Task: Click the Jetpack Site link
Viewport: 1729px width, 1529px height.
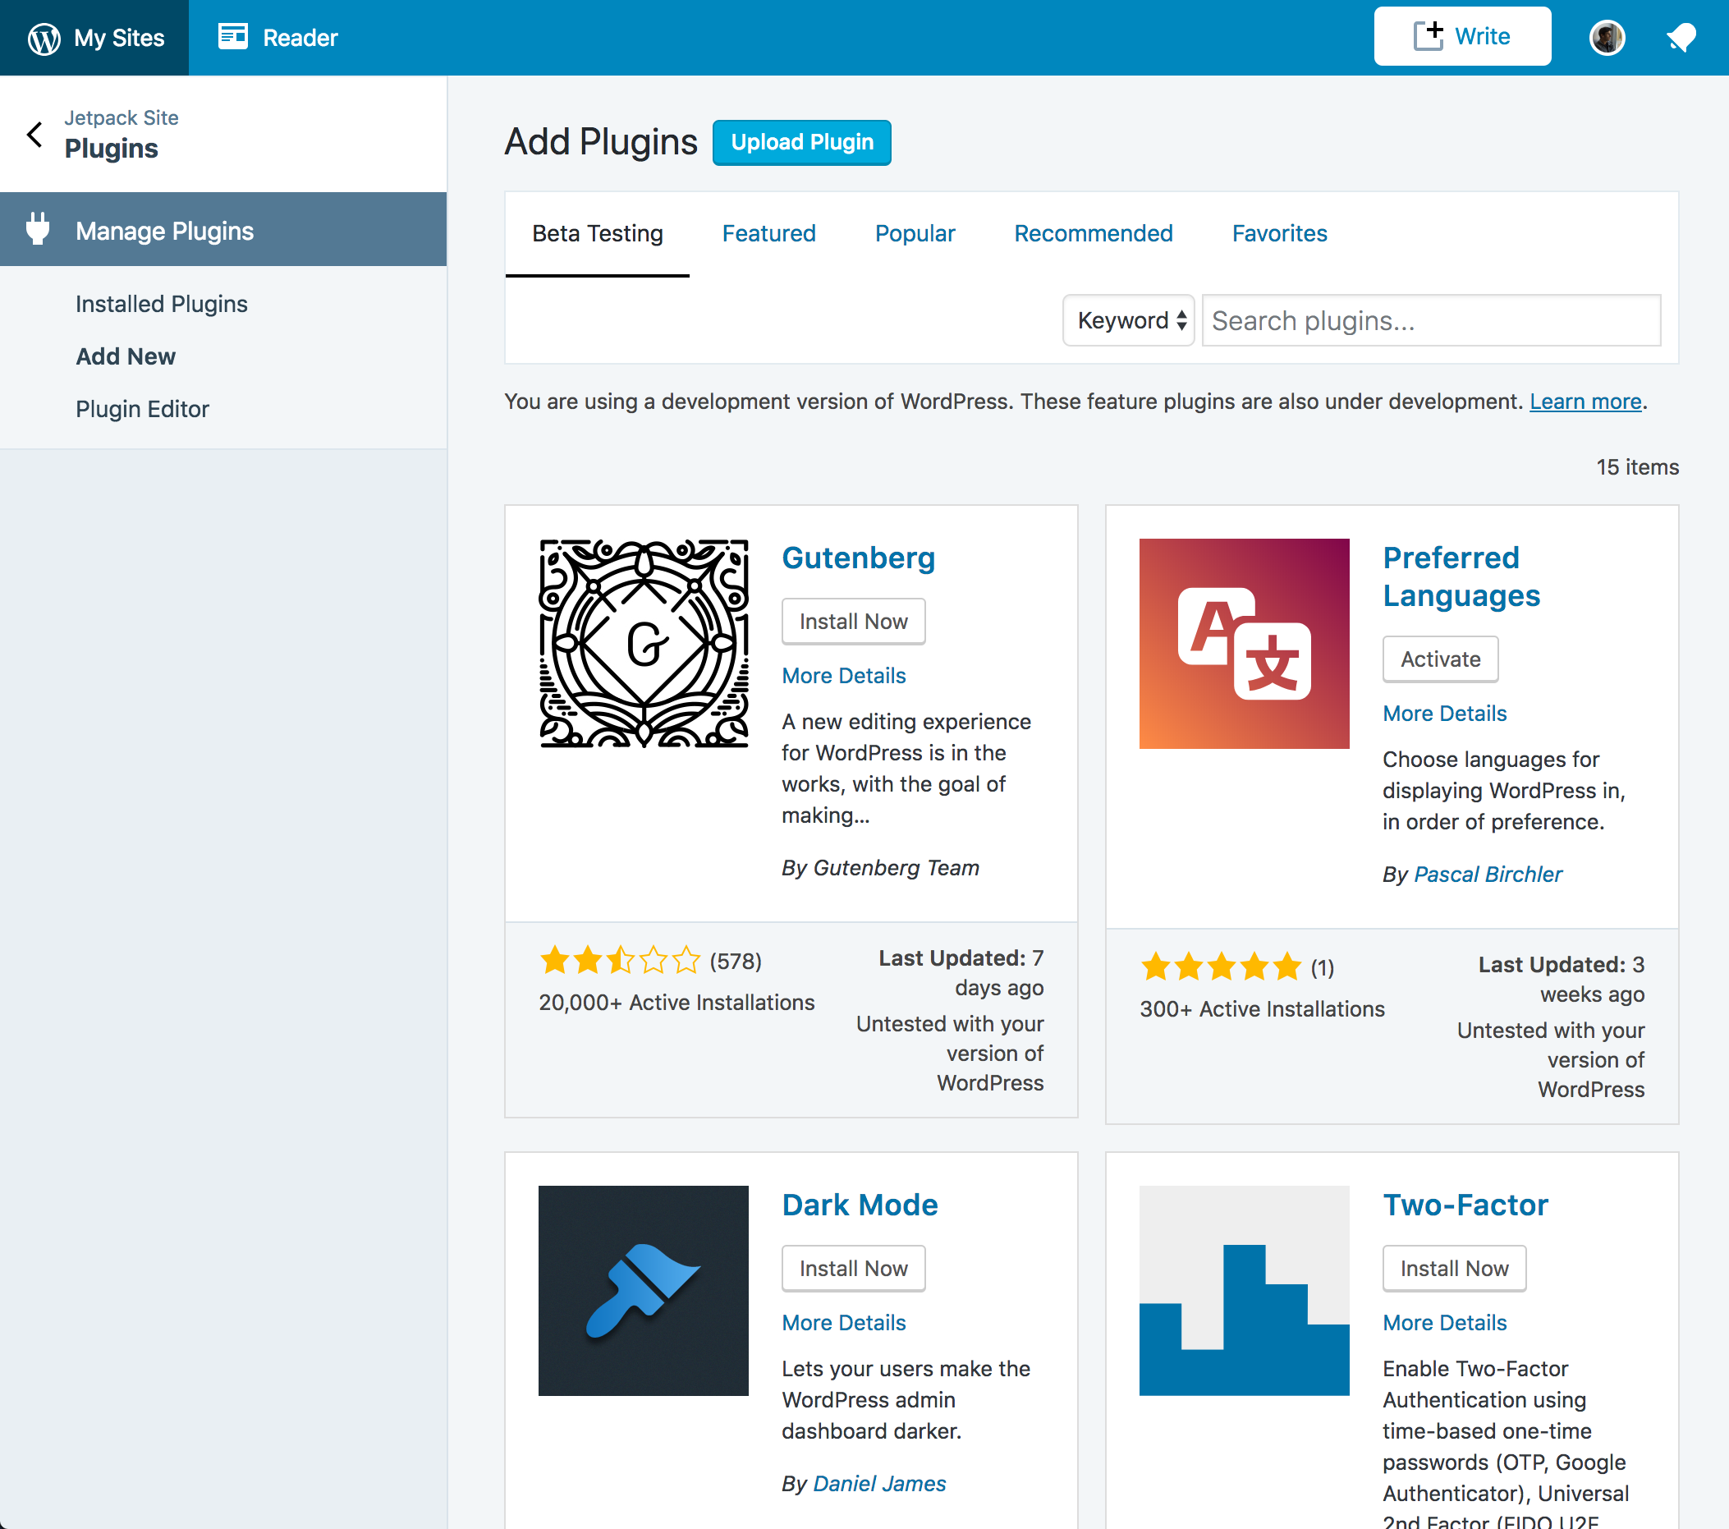Action: (x=121, y=117)
